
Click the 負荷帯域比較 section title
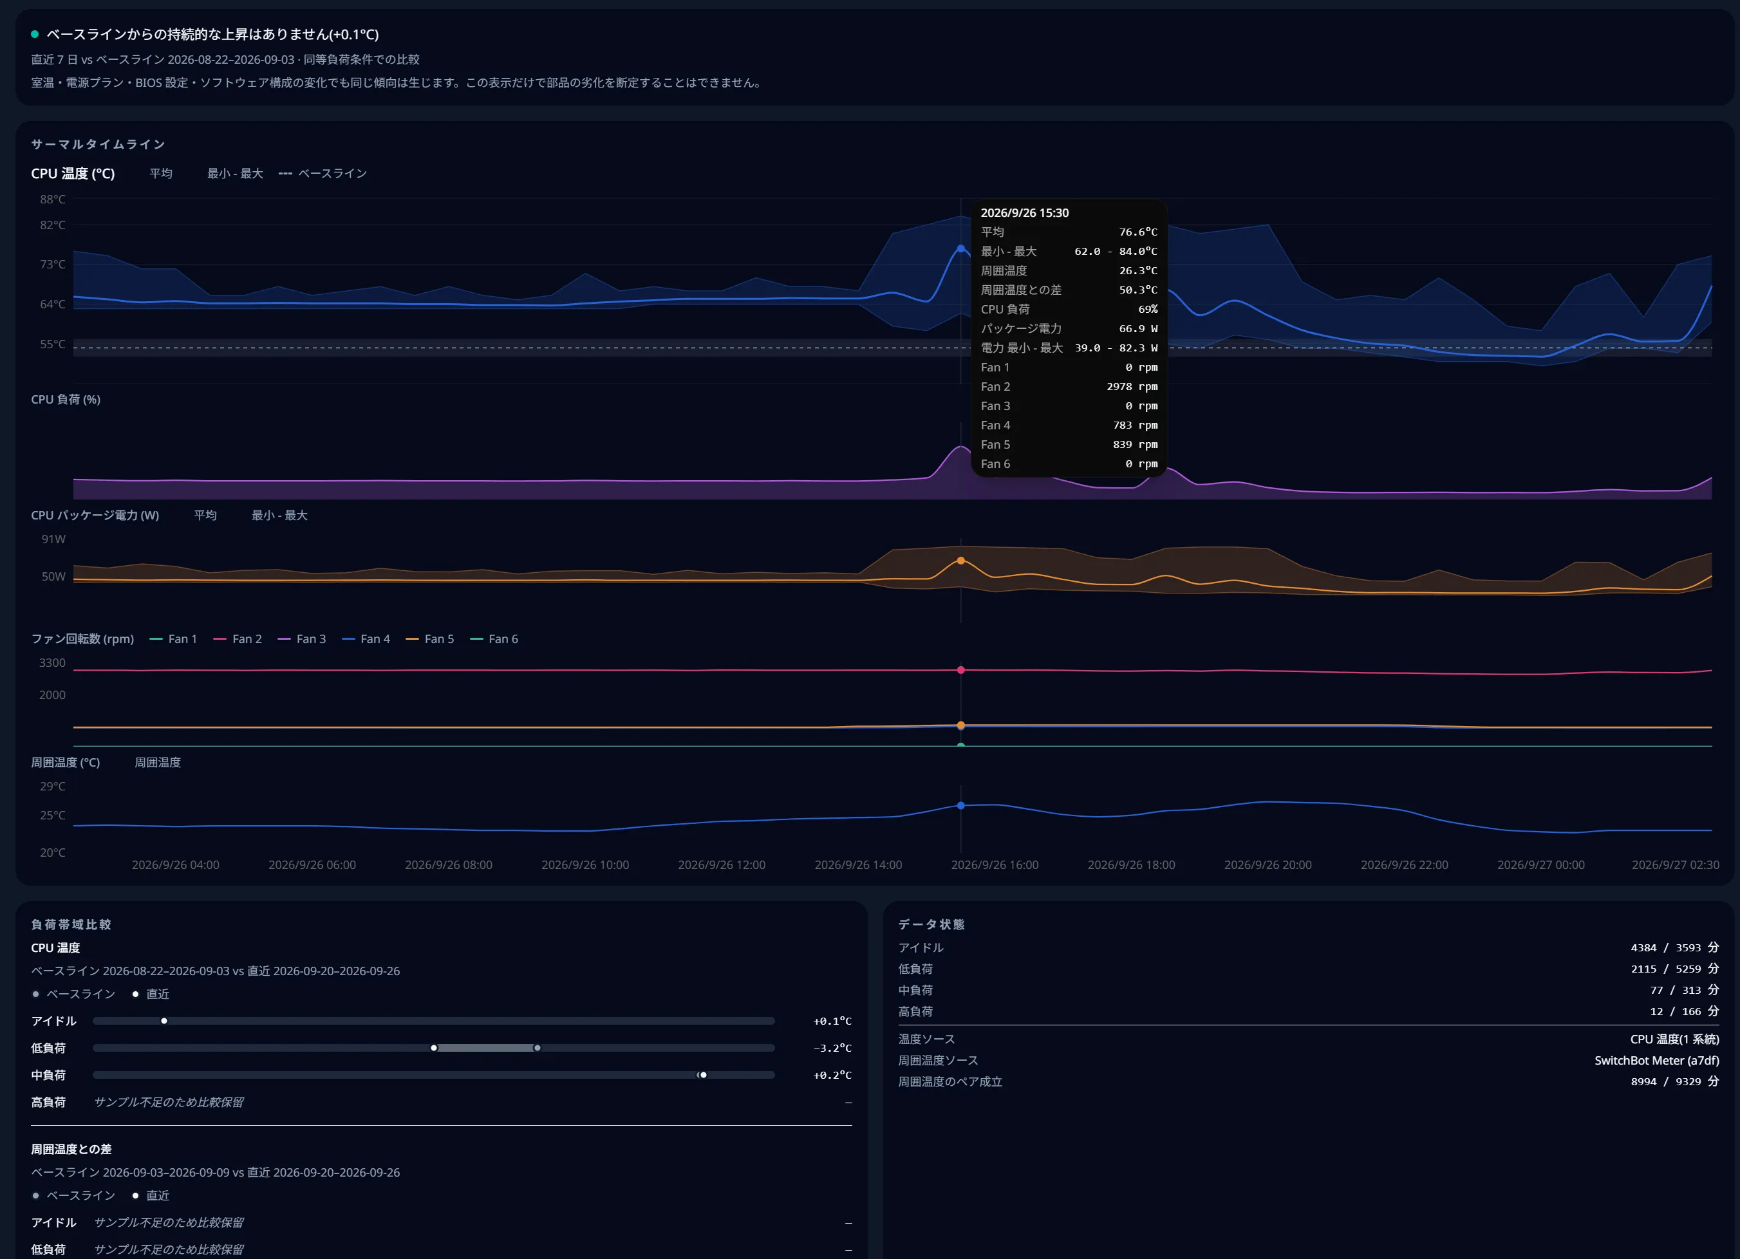[71, 924]
